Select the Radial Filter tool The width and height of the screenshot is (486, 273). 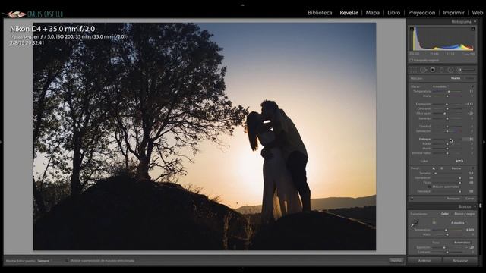click(x=450, y=70)
